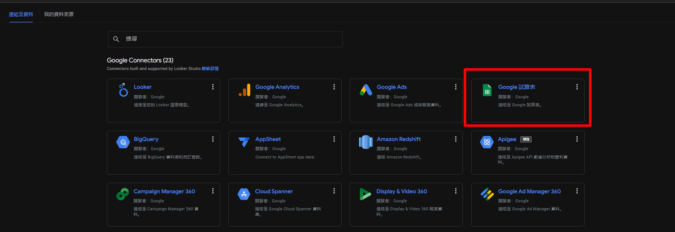
Task: Click text 連接至您的 Looker 語意模型
Action: tap(162, 105)
